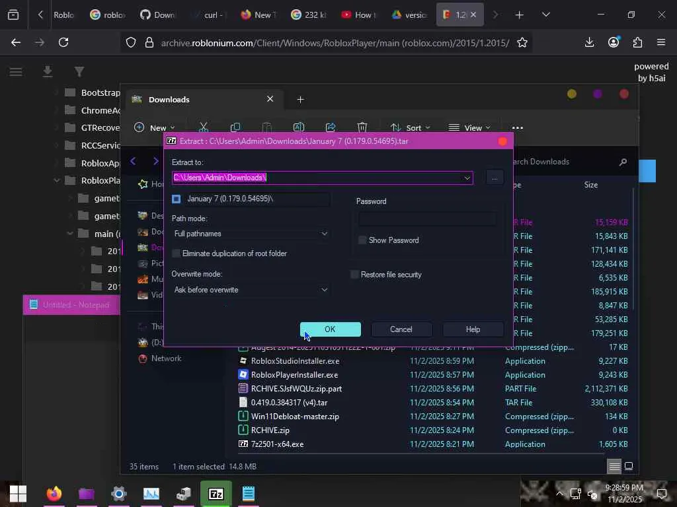This screenshot has height=507, width=677.
Task: Select Win11Debloat-master.zip file
Action: pyautogui.click(x=295, y=416)
